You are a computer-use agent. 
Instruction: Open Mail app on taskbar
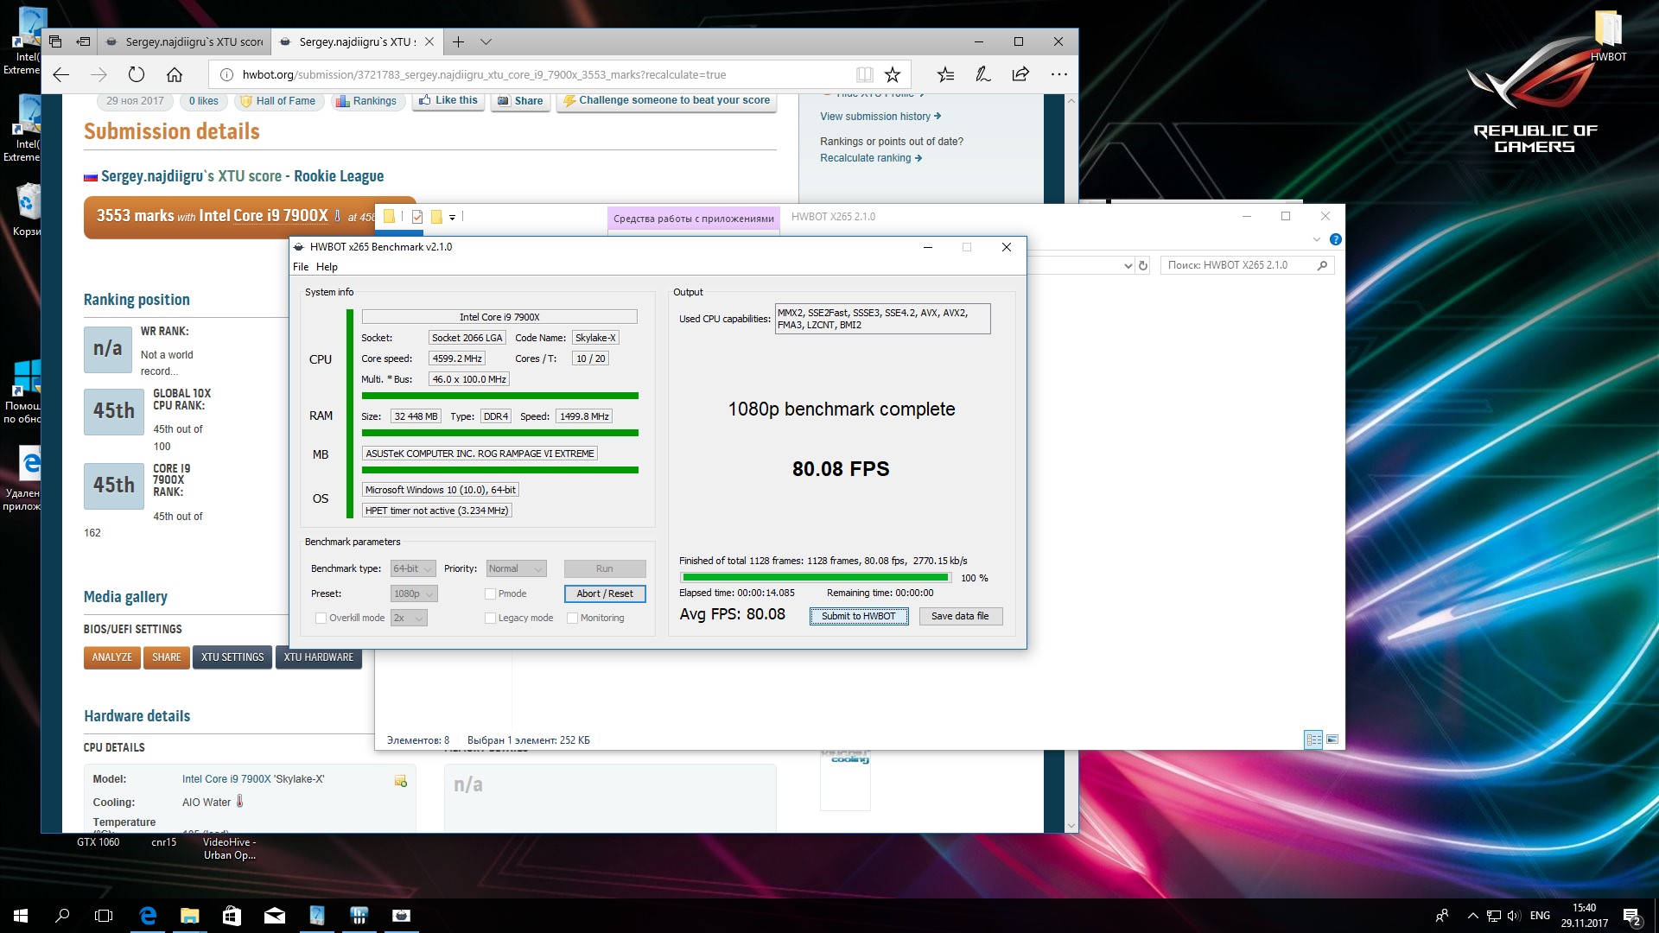[x=274, y=916]
